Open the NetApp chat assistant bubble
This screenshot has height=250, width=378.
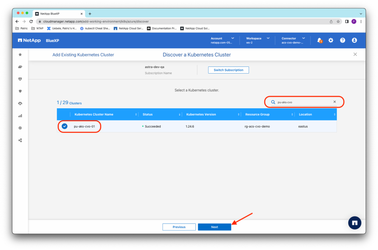click(354, 222)
